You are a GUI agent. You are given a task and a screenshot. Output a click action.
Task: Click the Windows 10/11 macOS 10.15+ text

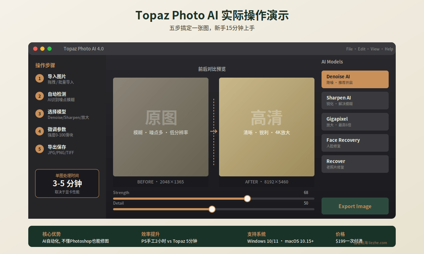point(281,241)
